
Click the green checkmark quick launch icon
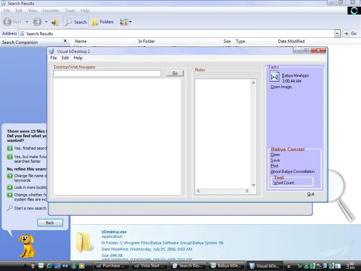[x=74, y=266]
